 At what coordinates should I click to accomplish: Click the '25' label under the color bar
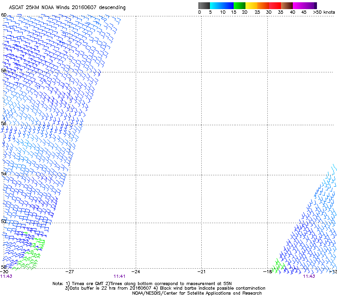(257, 12)
